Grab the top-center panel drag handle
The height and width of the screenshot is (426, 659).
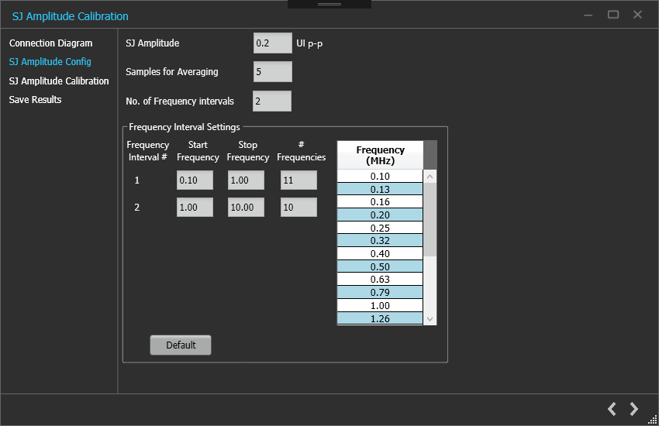coord(329,4)
